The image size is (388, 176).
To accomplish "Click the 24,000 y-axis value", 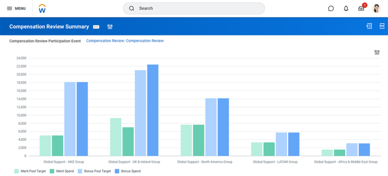I will pyautogui.click(x=21, y=58).
